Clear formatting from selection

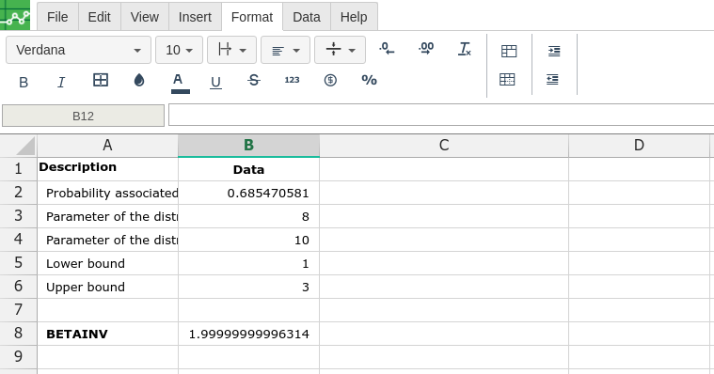point(465,48)
